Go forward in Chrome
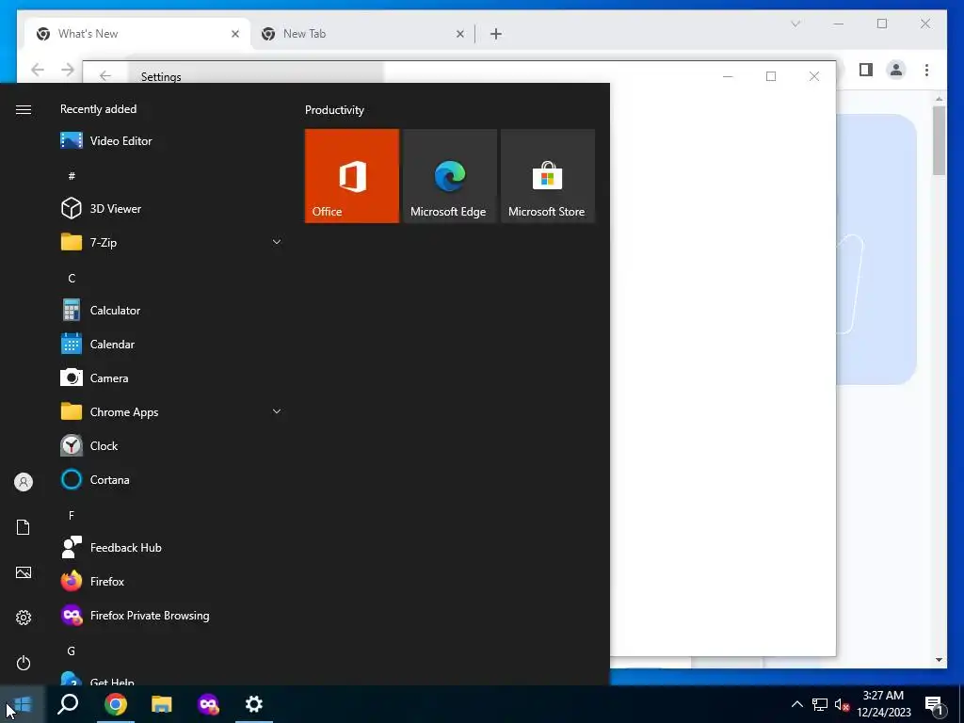This screenshot has width=964, height=723. click(x=68, y=70)
